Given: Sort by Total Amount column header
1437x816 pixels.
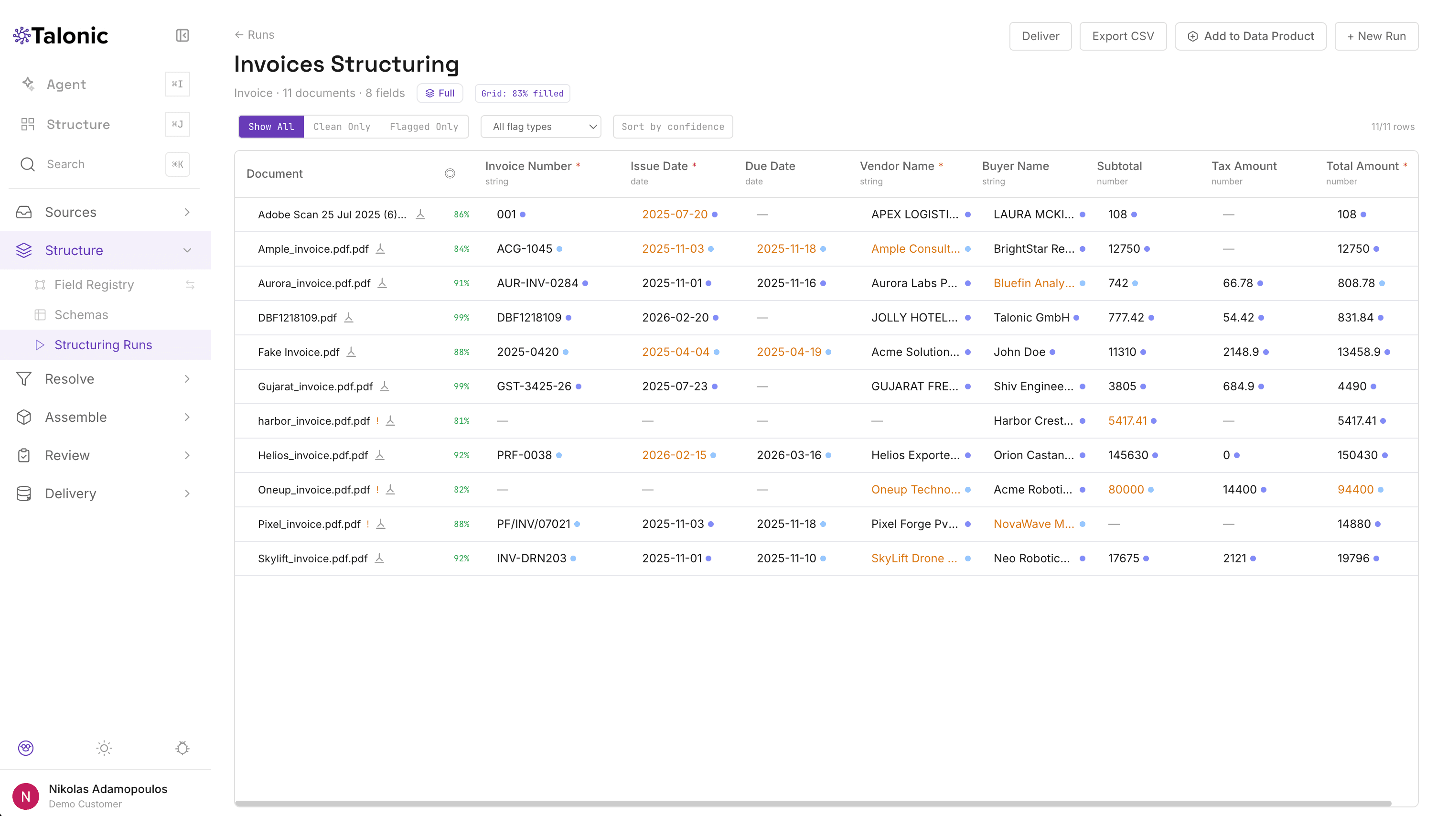Looking at the screenshot, I should [1362, 166].
